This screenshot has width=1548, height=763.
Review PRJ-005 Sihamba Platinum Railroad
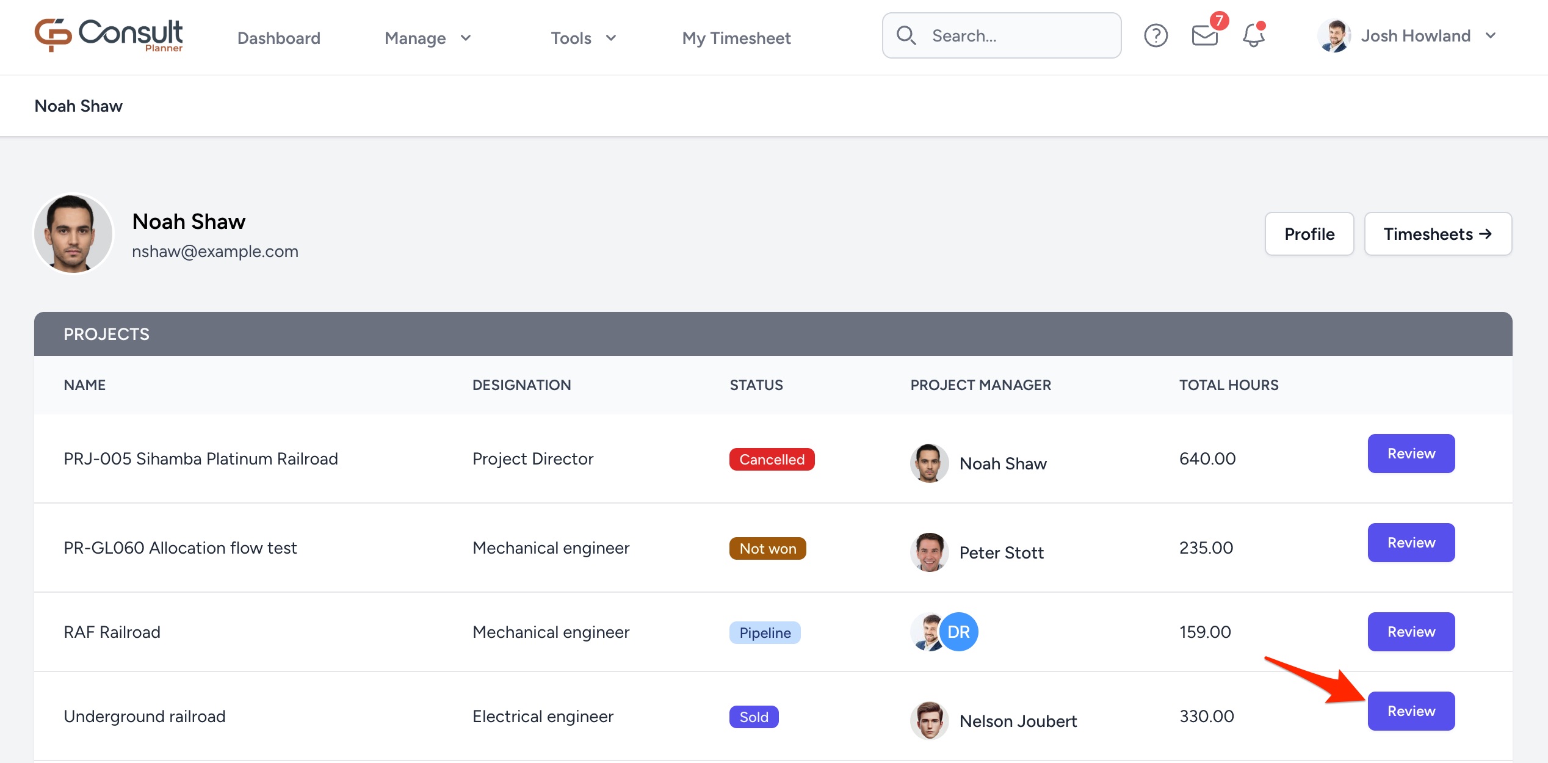click(1411, 454)
